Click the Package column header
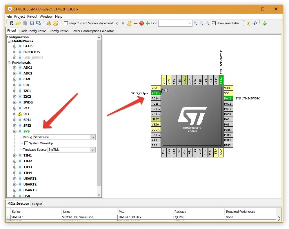The image size is (289, 229). point(199,212)
